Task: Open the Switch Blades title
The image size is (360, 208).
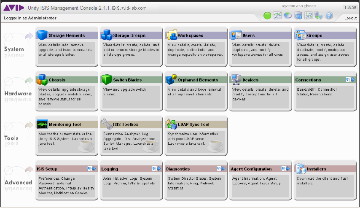Action: pos(127,80)
